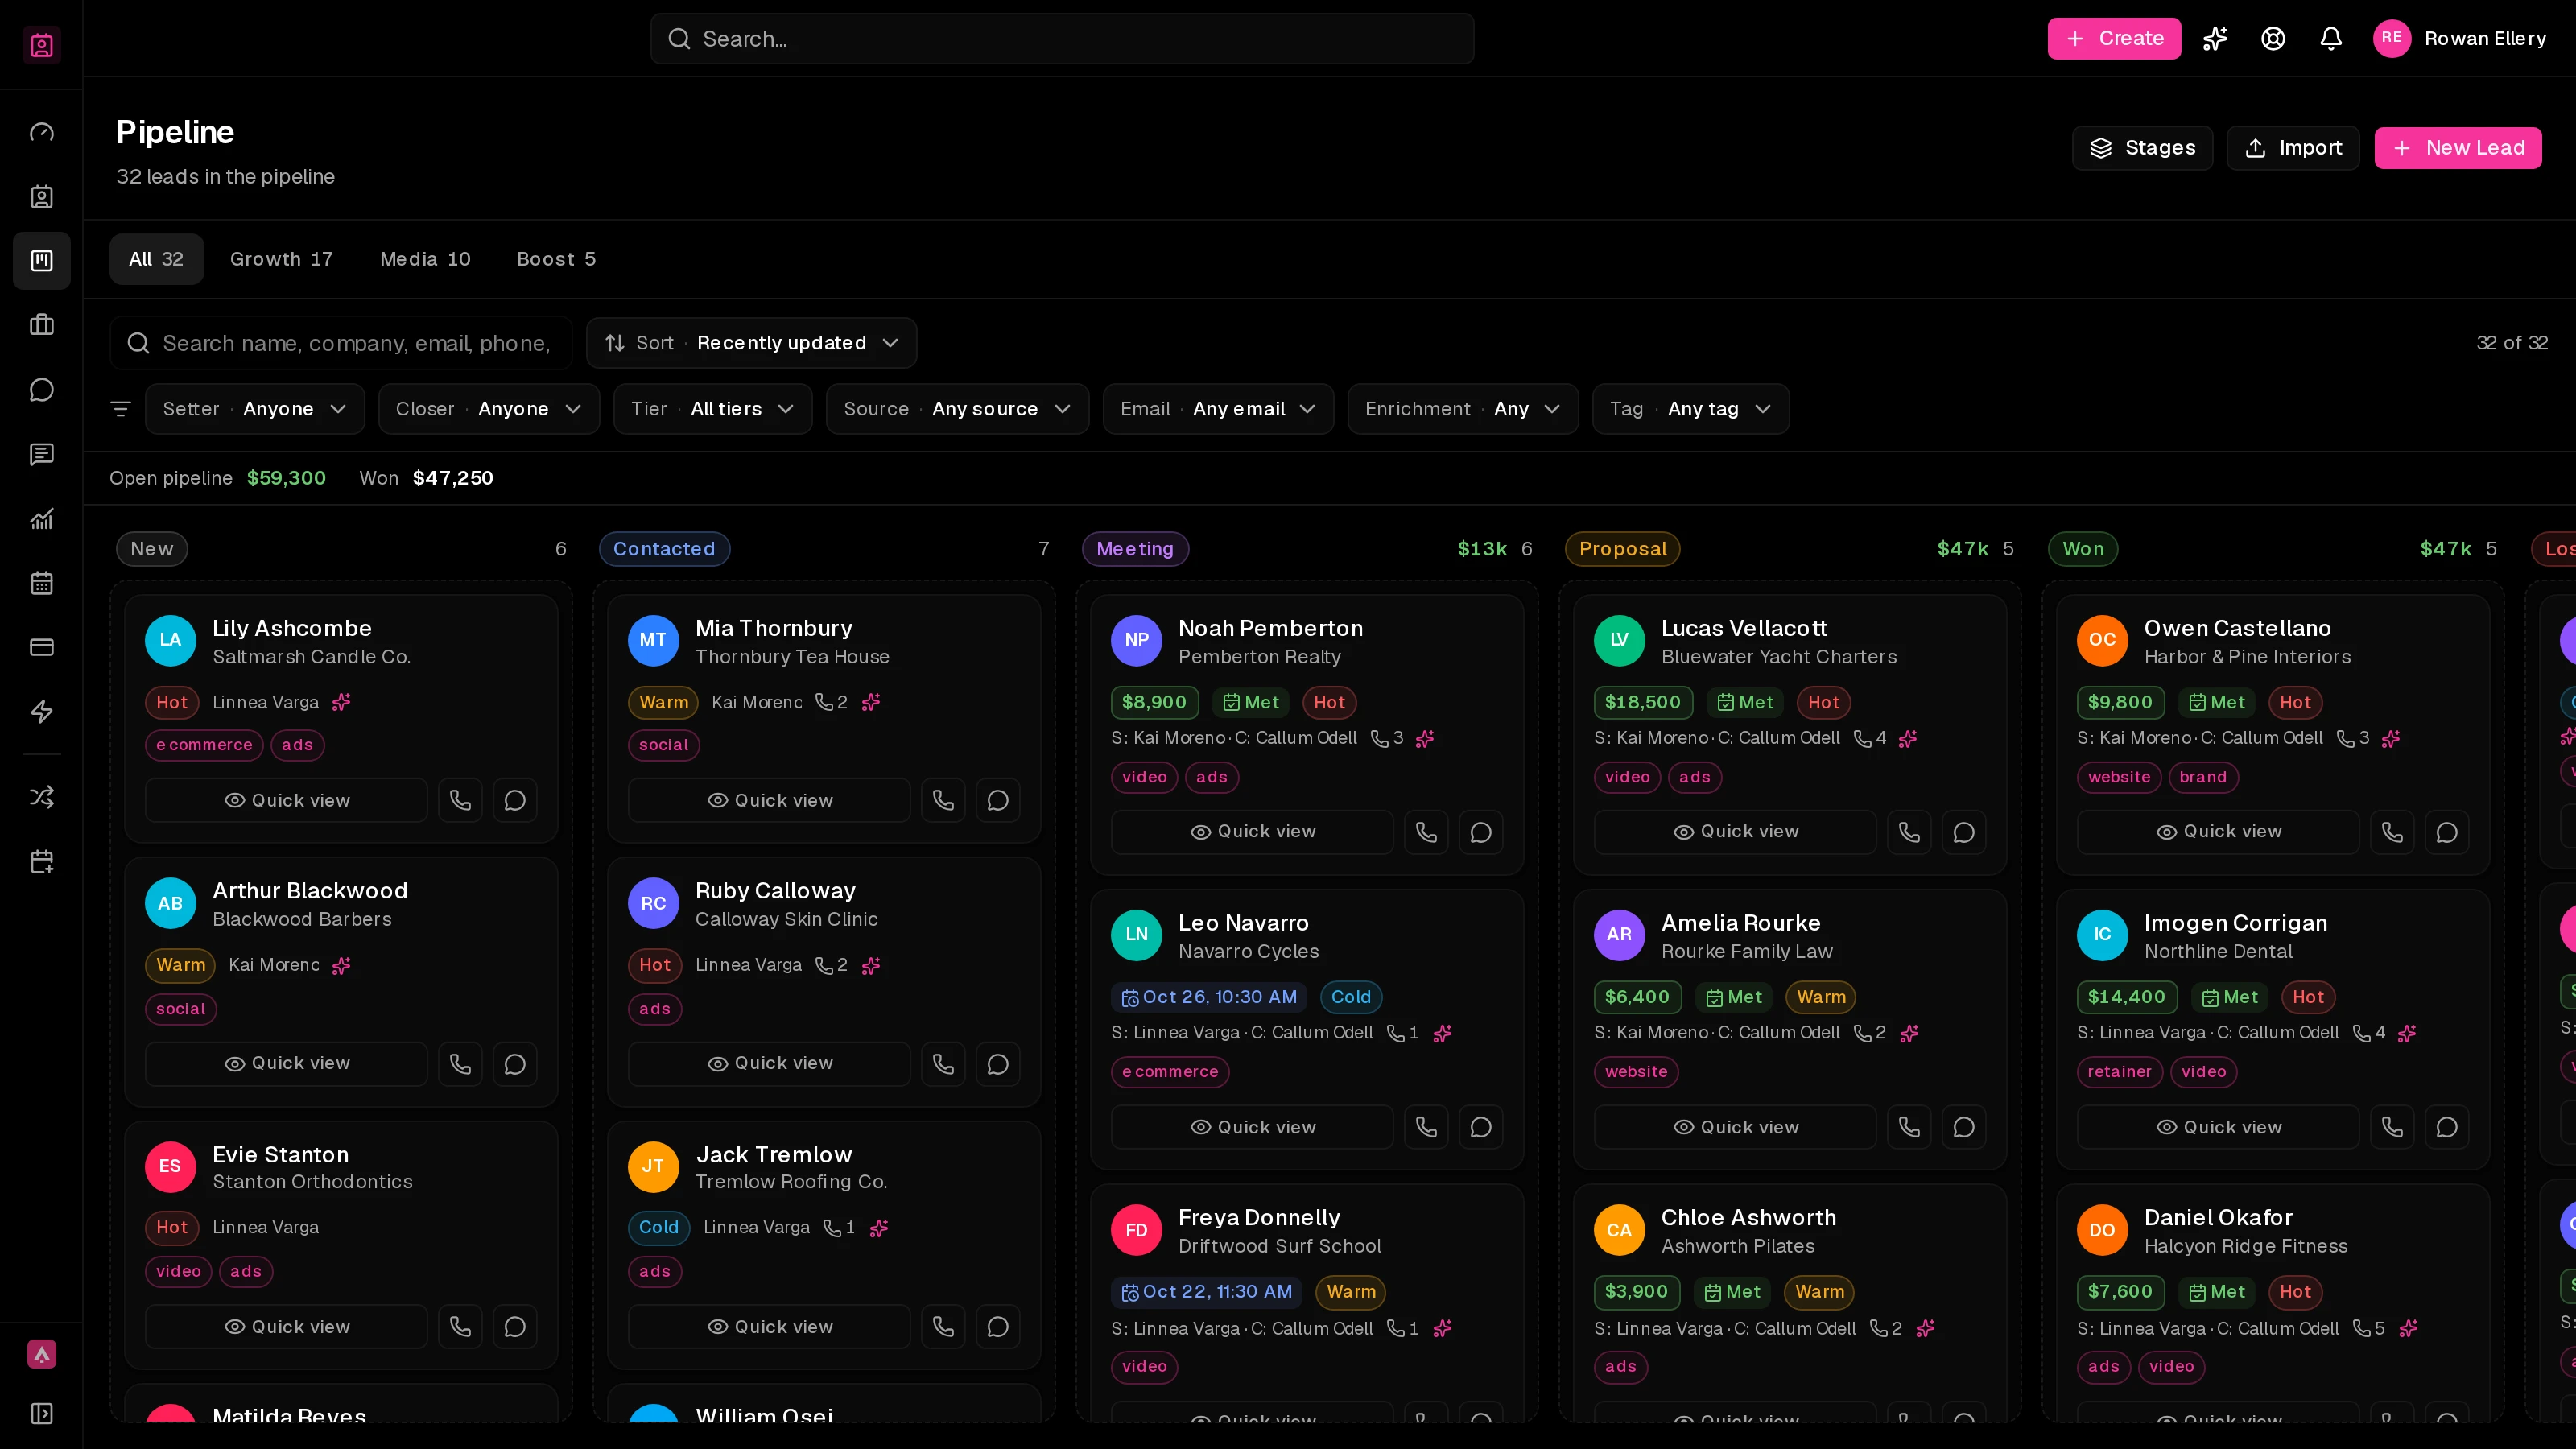
Task: Open the briefcase icon in sidebar
Action: 41,325
